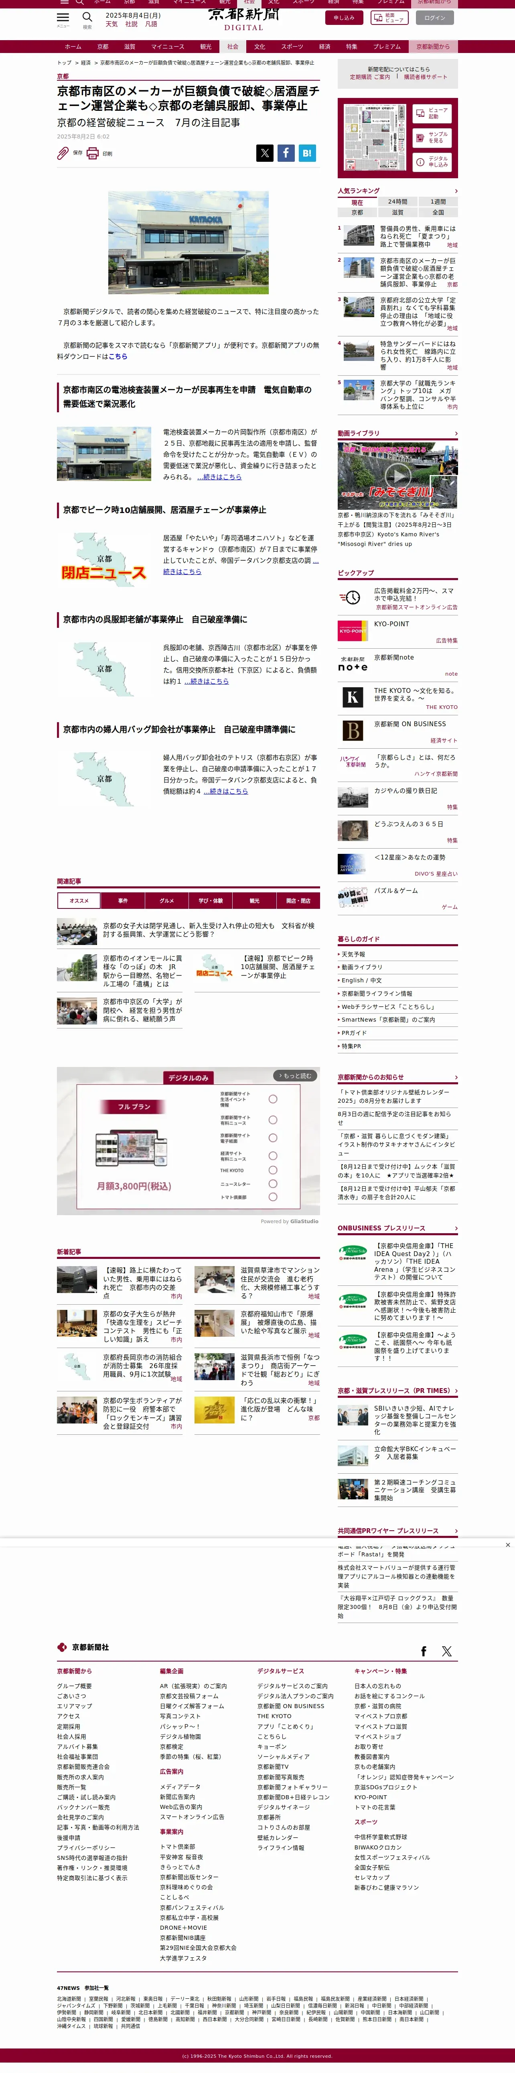
Task: Open 定期購読 ご案内 link
Action: (x=369, y=77)
